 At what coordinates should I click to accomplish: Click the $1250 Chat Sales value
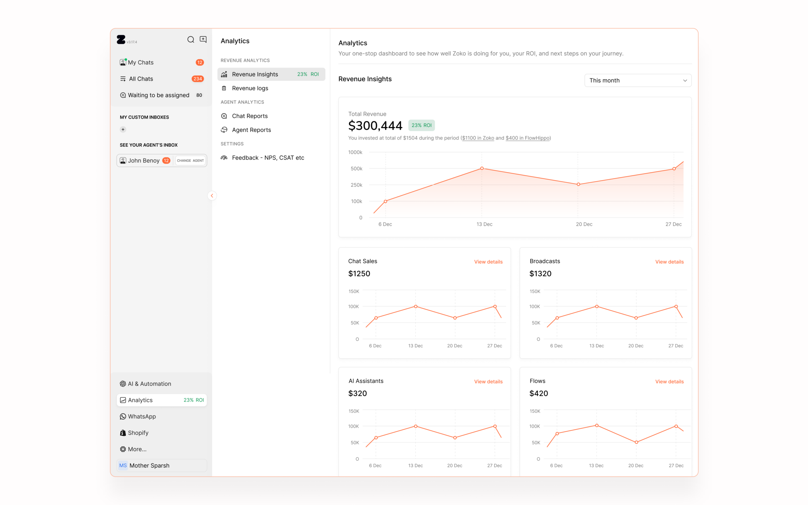(359, 274)
